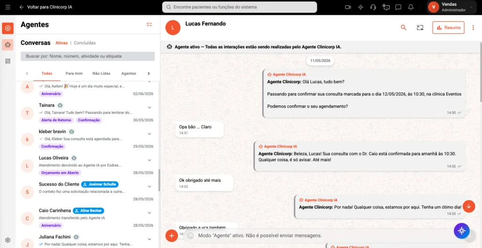
Task: Click the robot badge beside Lucas Oliveira
Action: [74, 158]
